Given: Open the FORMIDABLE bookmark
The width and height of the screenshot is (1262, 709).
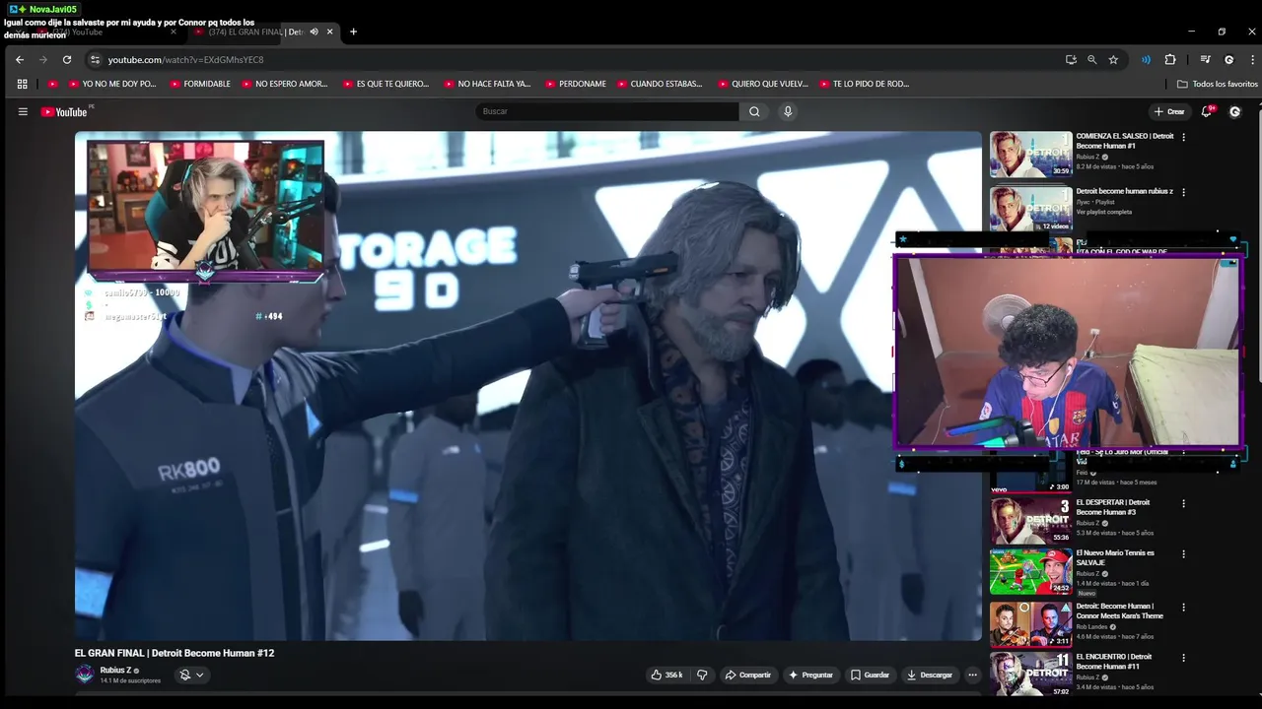Looking at the screenshot, I should tap(200, 84).
